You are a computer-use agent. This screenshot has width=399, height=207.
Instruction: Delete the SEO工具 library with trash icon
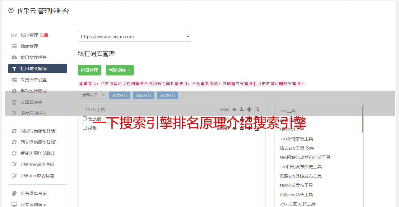[257, 110]
